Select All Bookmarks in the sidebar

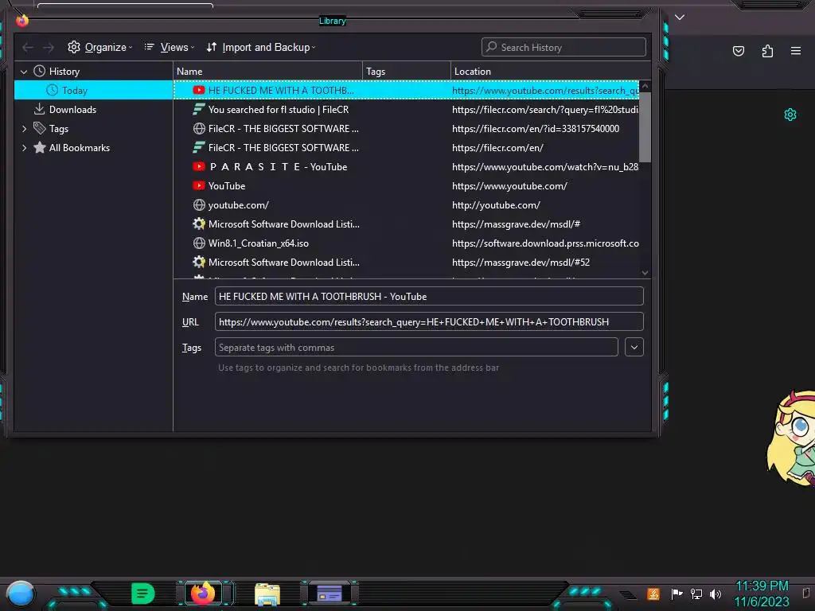click(x=80, y=148)
